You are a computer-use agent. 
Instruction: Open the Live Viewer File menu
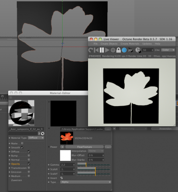(x=96, y=44)
